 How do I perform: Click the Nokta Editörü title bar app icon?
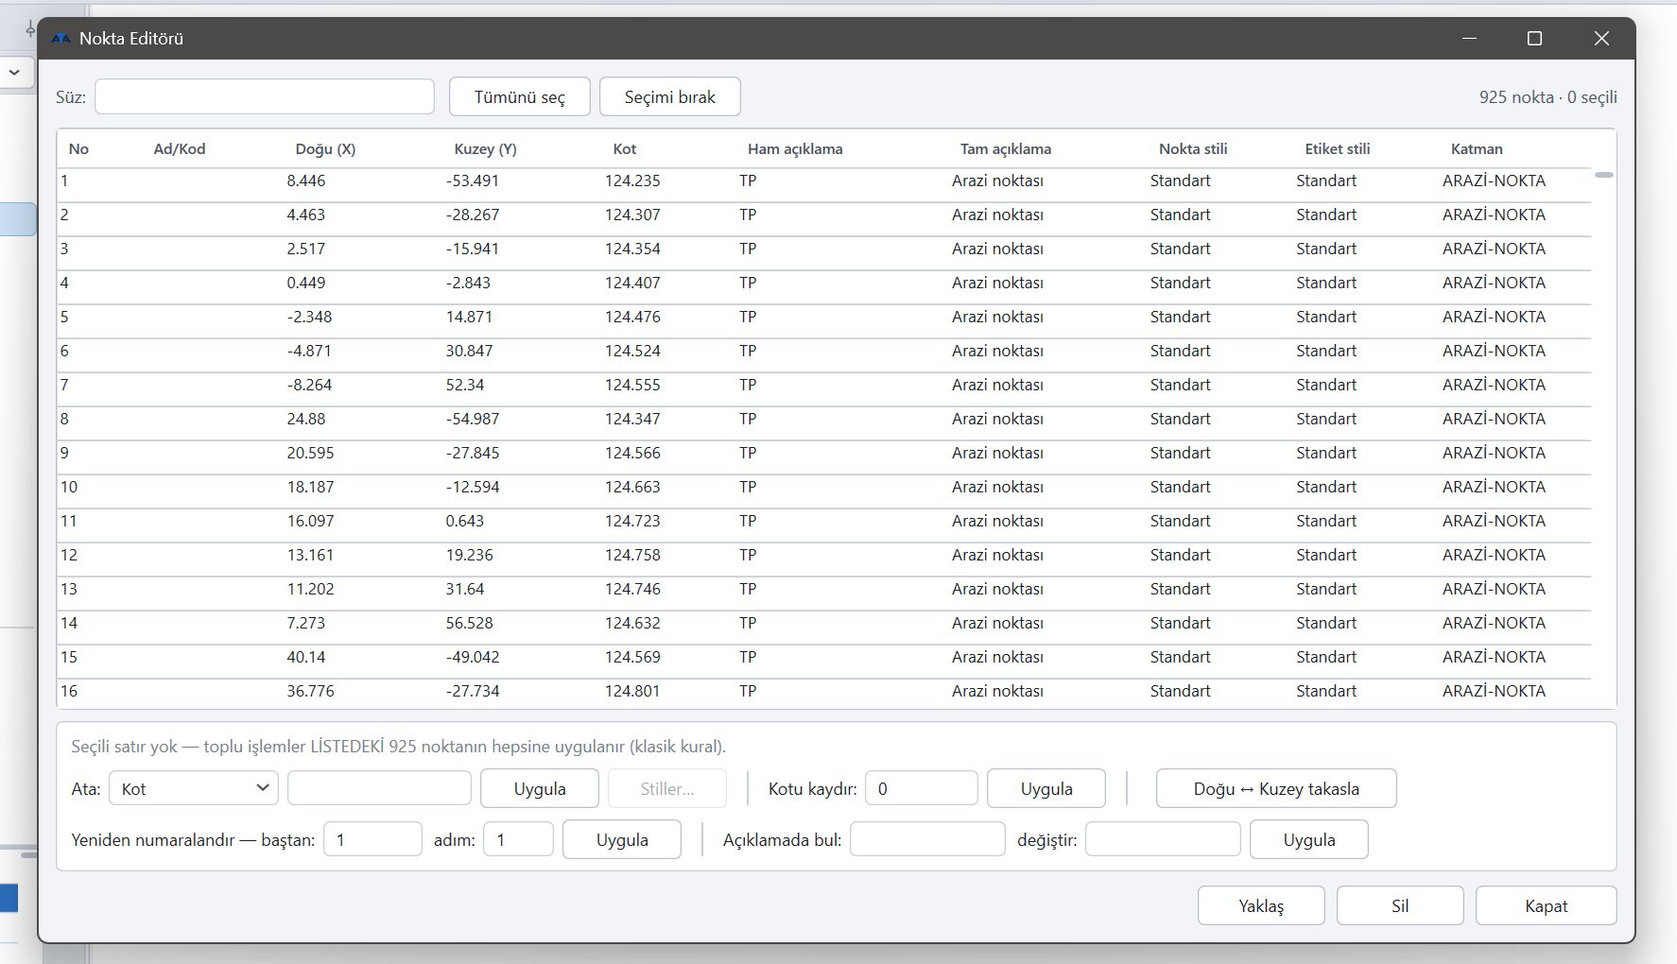coord(61,39)
